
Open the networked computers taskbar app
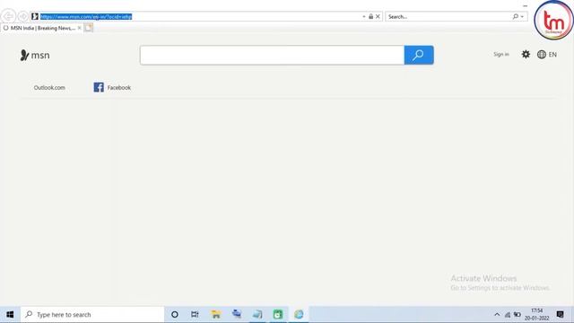[x=237, y=314]
